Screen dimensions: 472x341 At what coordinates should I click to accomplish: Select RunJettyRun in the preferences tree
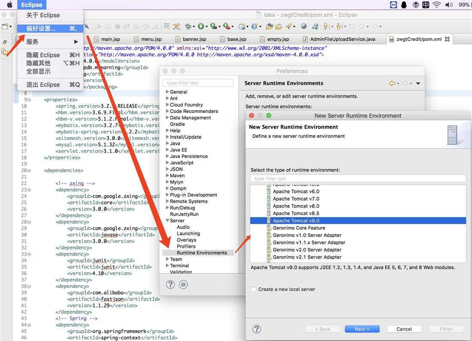point(184,214)
